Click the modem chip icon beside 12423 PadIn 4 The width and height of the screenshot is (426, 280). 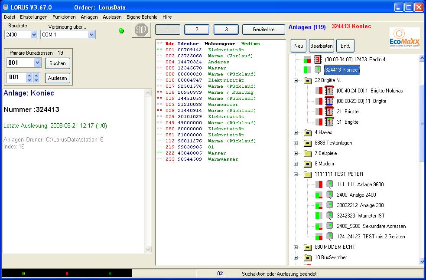318,60
